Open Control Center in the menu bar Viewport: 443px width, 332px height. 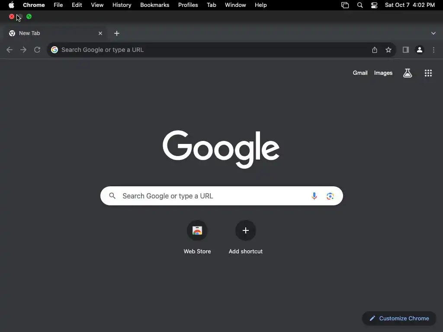click(374, 5)
